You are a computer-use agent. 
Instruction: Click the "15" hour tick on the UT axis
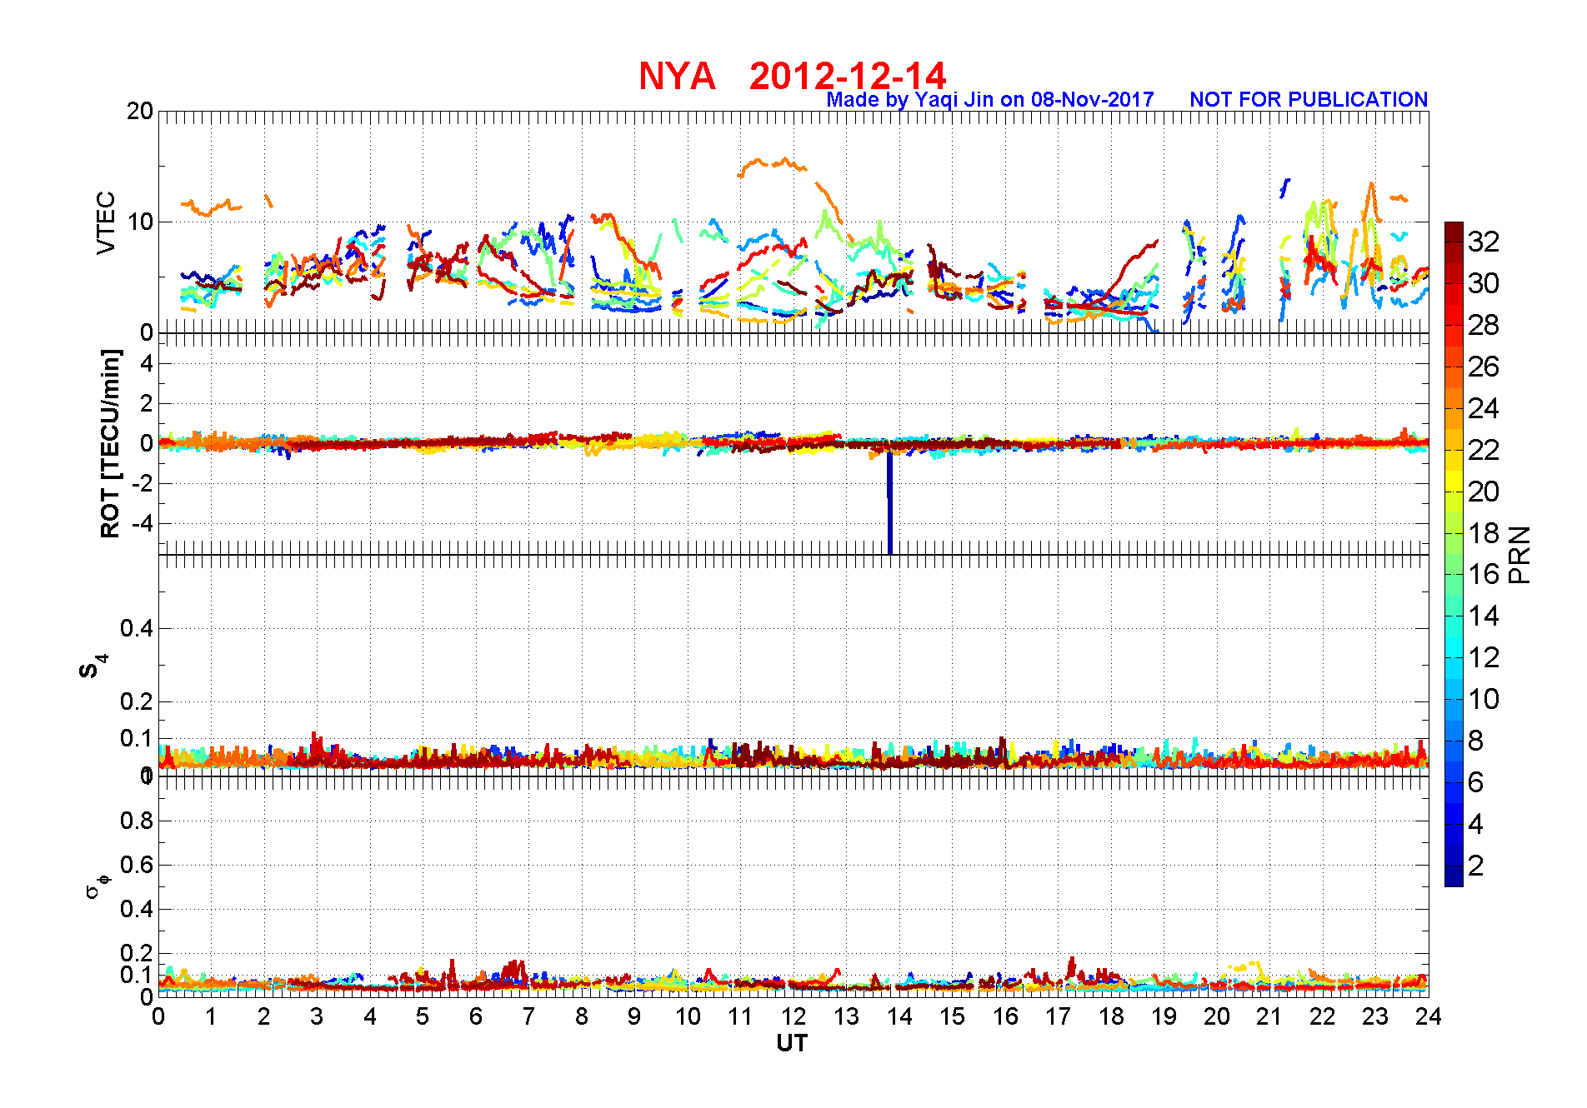(952, 1016)
